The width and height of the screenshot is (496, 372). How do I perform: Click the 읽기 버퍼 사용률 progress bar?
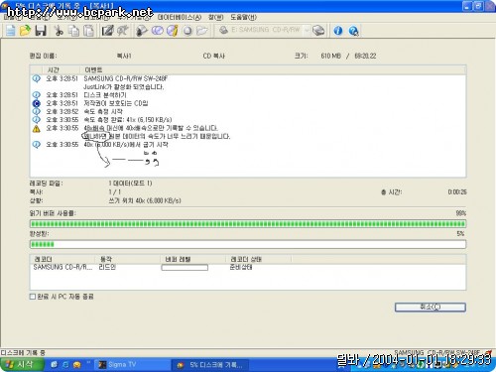(x=248, y=224)
